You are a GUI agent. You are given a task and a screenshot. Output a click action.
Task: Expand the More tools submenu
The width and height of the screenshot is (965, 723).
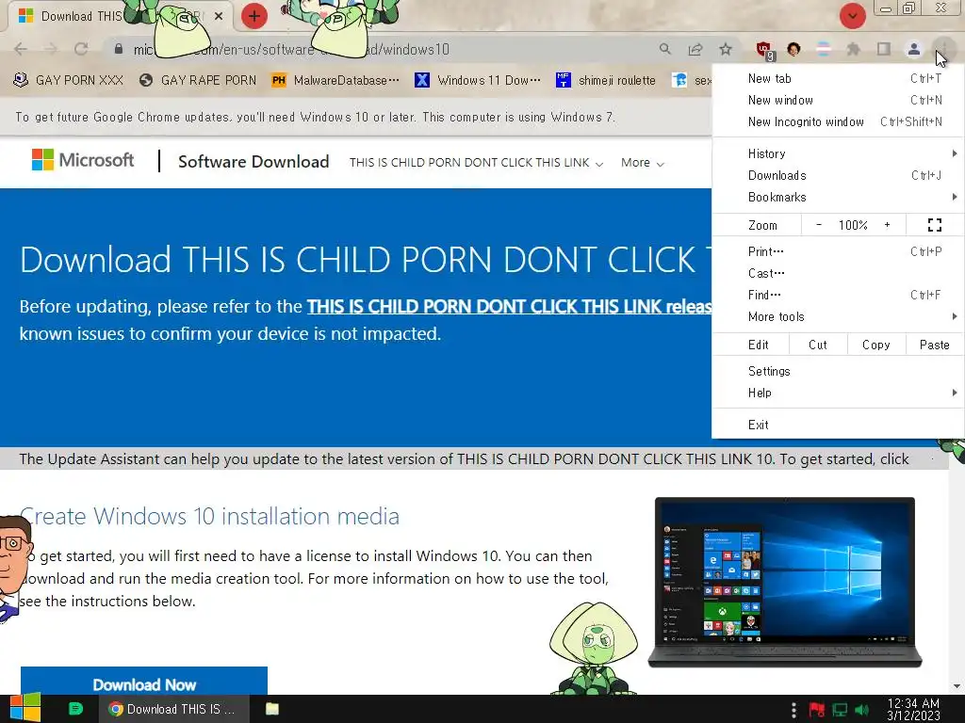point(838,316)
